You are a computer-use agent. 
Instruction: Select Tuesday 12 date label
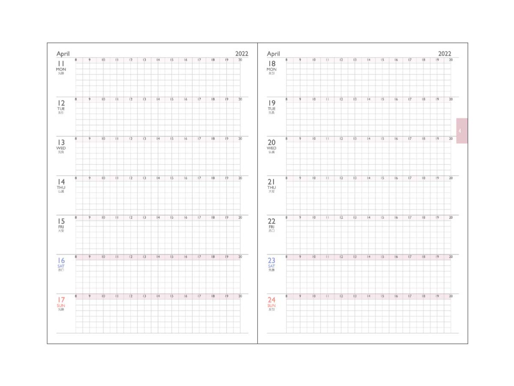coord(61,103)
